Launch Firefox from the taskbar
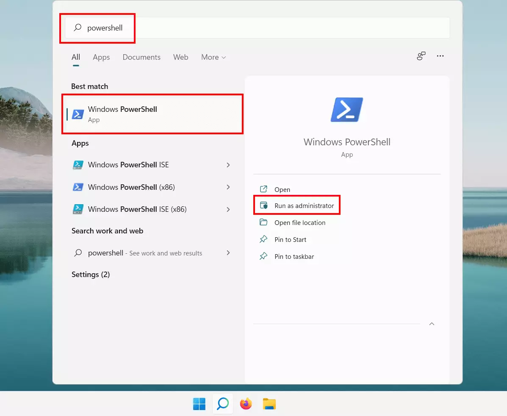The width and height of the screenshot is (507, 416). [x=246, y=404]
